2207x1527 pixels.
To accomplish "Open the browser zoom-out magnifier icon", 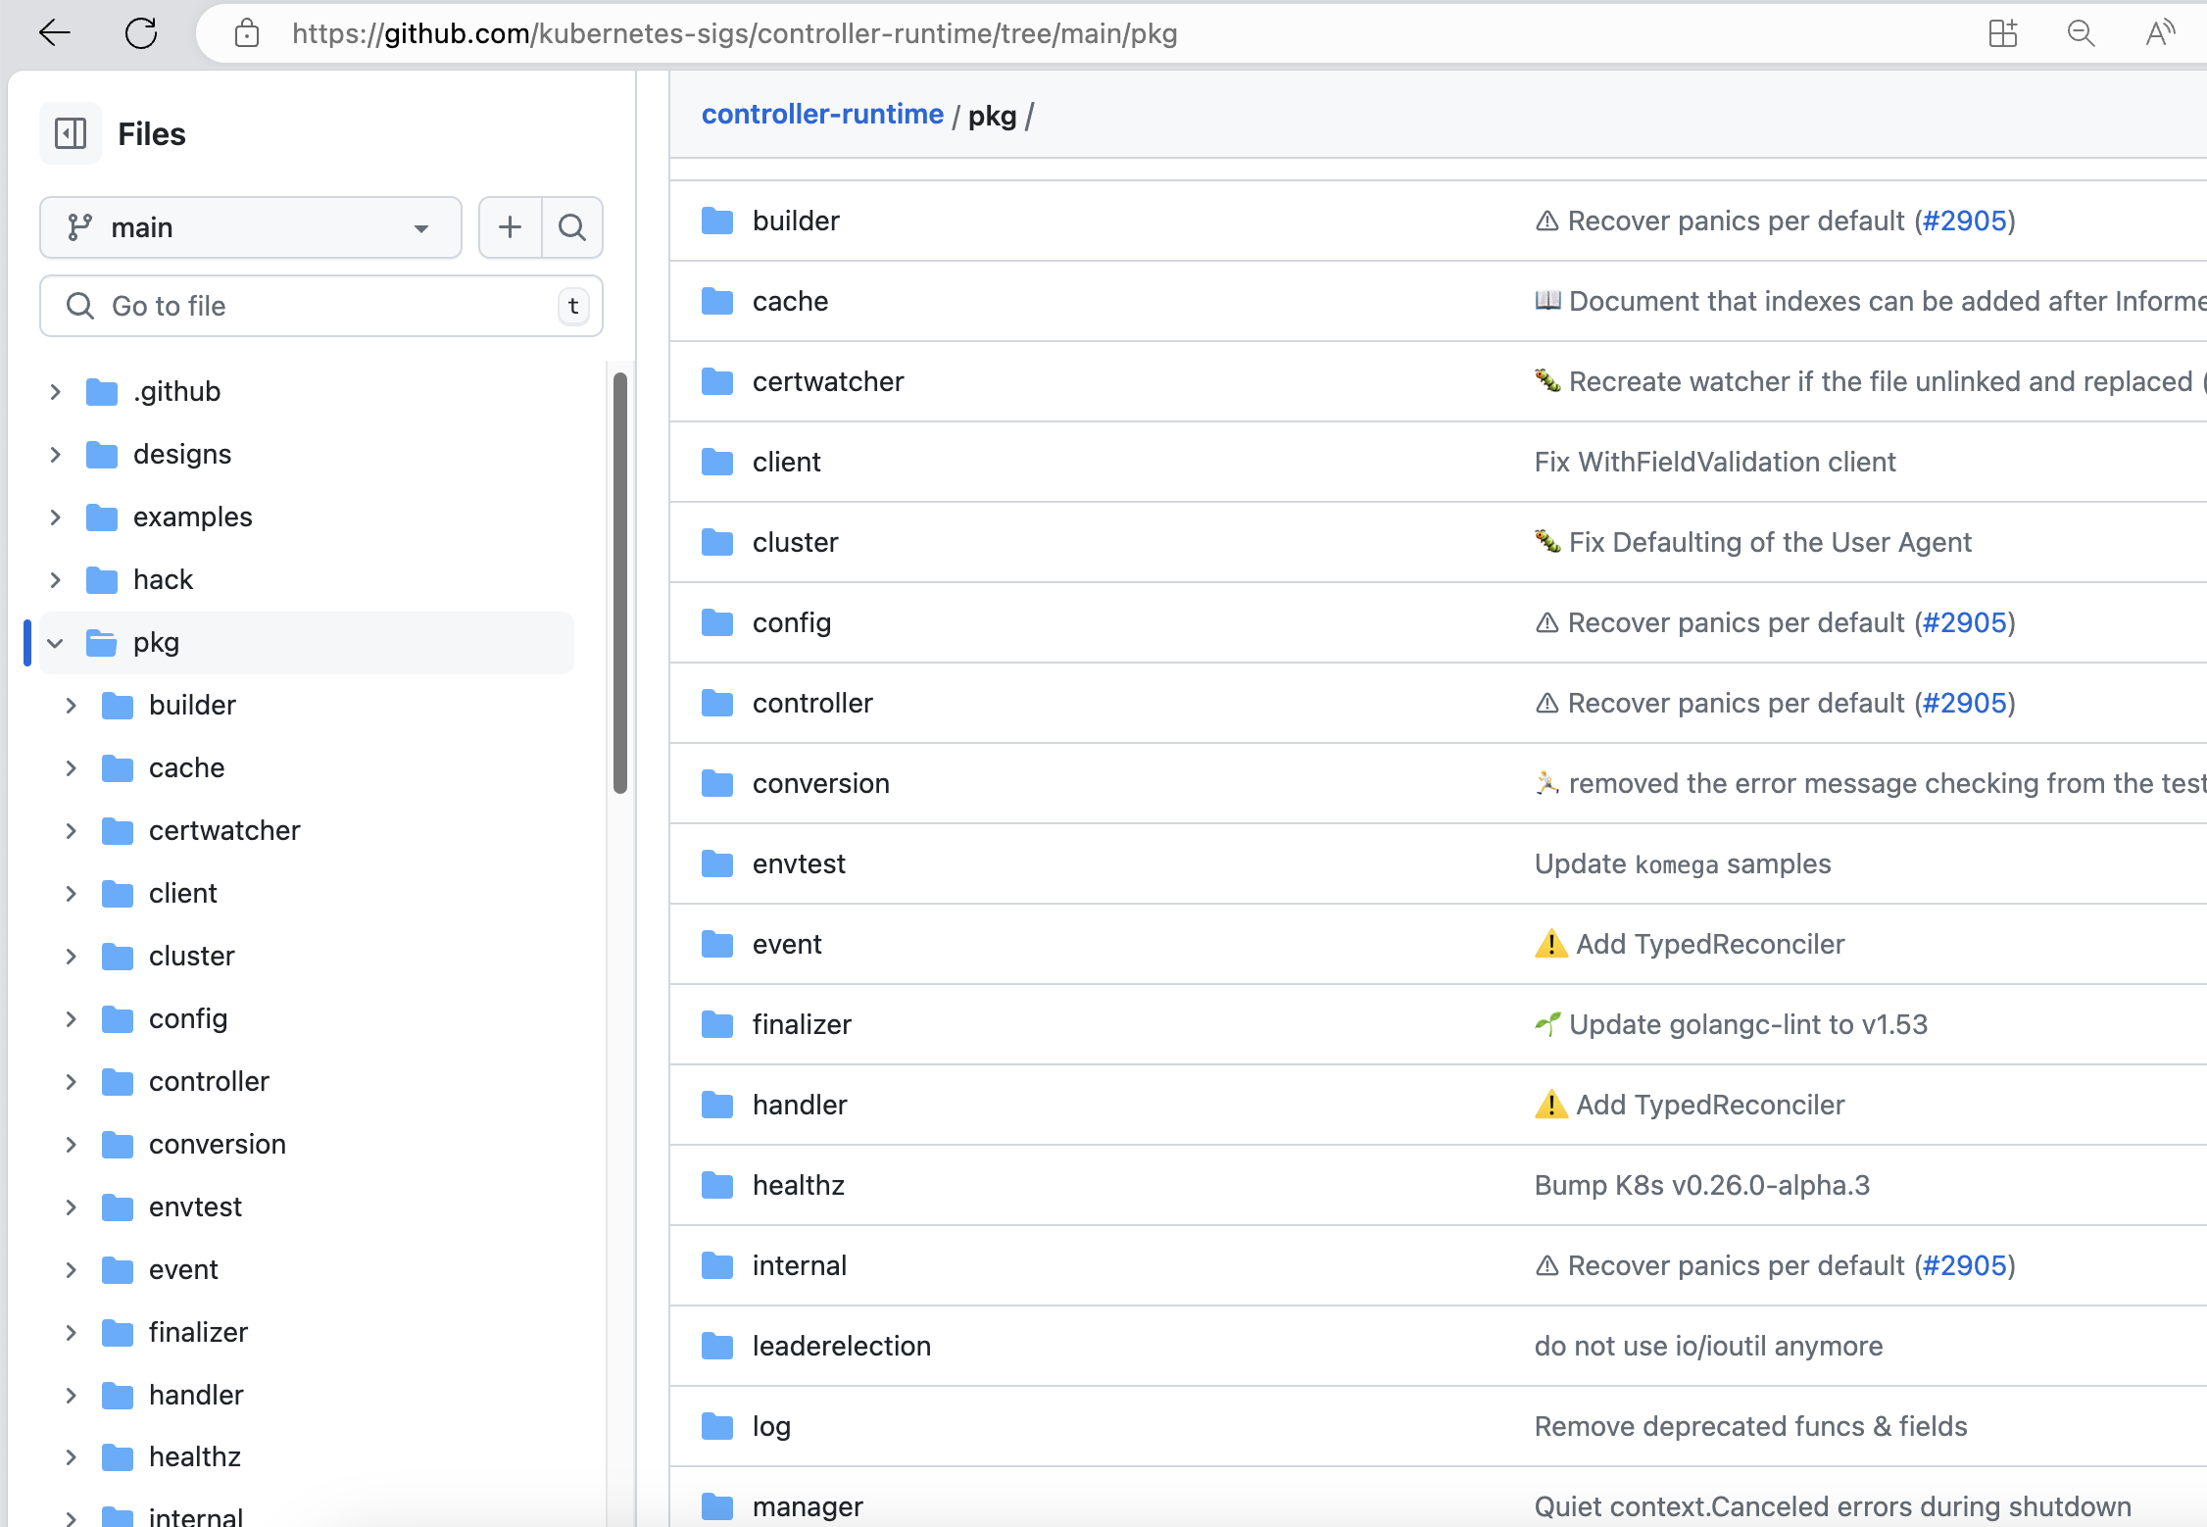I will pyautogui.click(x=2081, y=33).
